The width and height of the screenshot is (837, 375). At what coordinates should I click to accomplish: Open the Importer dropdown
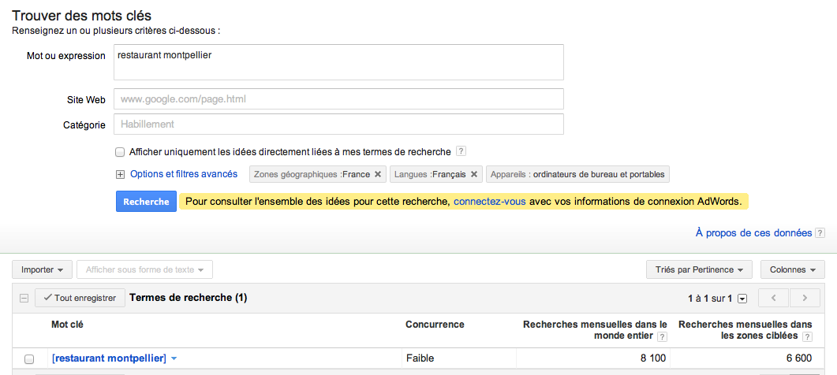43,269
